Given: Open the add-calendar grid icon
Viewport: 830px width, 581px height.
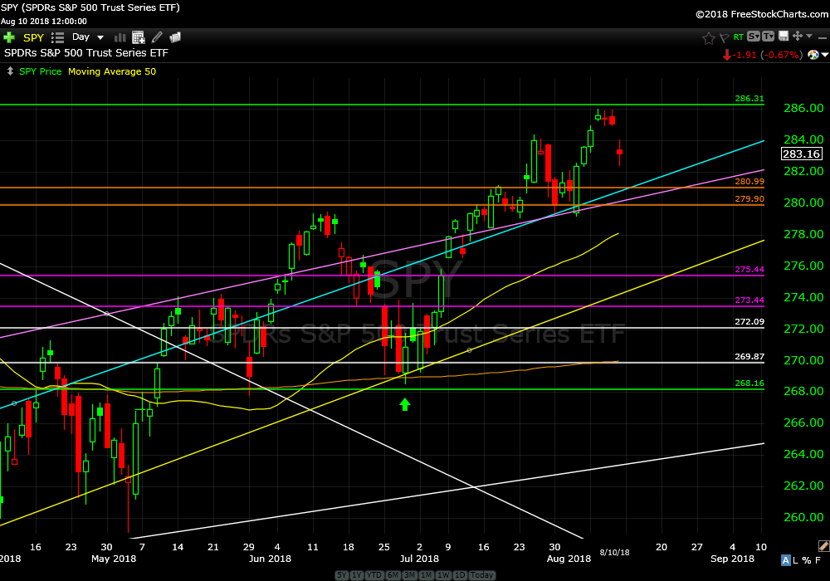Looking at the screenshot, I should pyautogui.click(x=138, y=37).
